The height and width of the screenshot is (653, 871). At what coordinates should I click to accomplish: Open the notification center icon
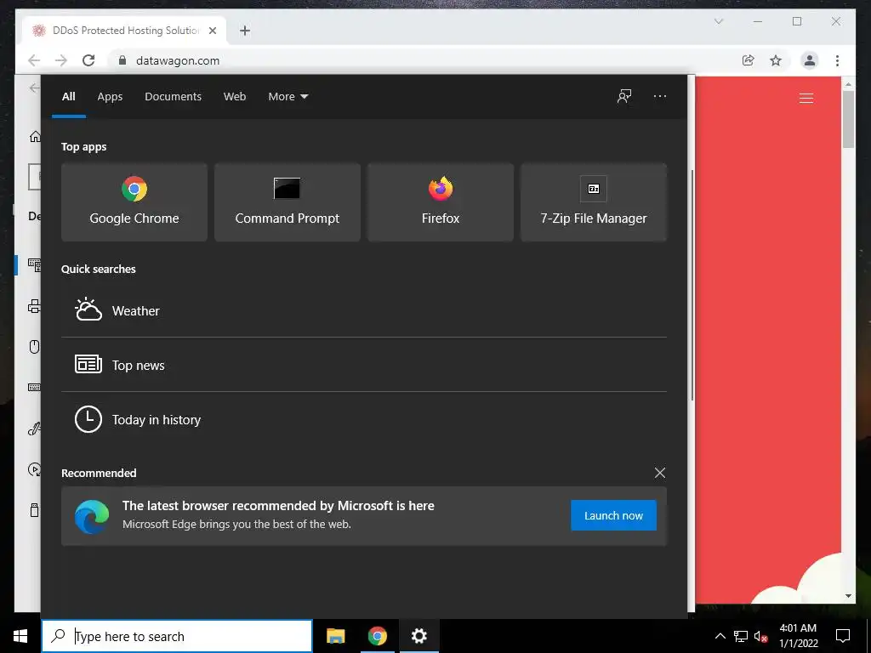(x=843, y=636)
